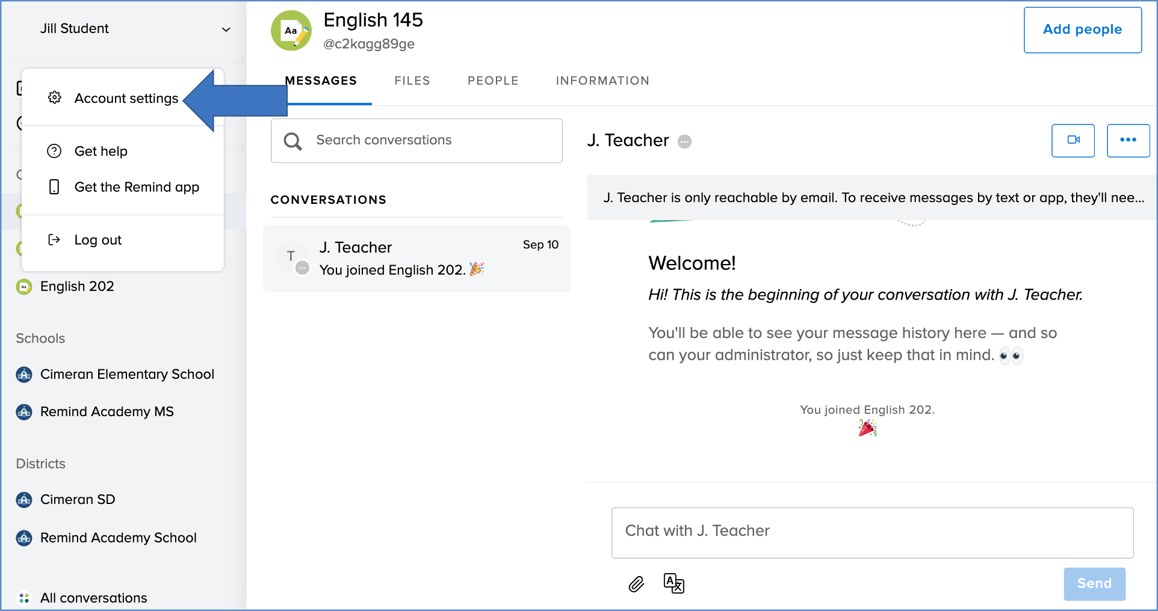Click the Cimeran Elementary School icon
The image size is (1158, 611).
click(x=24, y=375)
